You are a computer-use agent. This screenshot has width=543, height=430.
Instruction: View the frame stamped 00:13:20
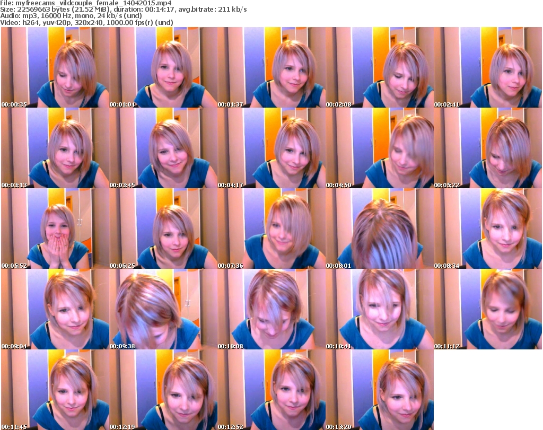[380, 390]
